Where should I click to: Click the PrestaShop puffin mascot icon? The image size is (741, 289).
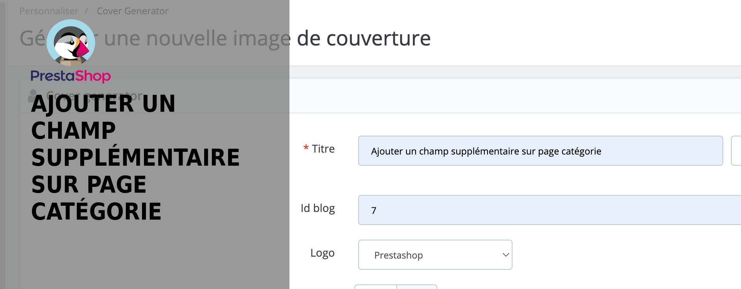pyautogui.click(x=71, y=43)
